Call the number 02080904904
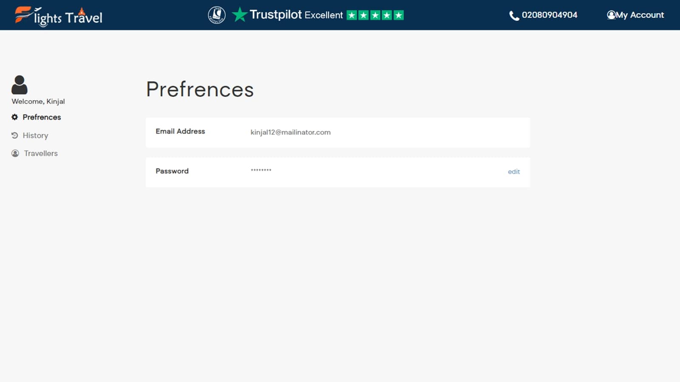680x382 pixels. tap(549, 15)
